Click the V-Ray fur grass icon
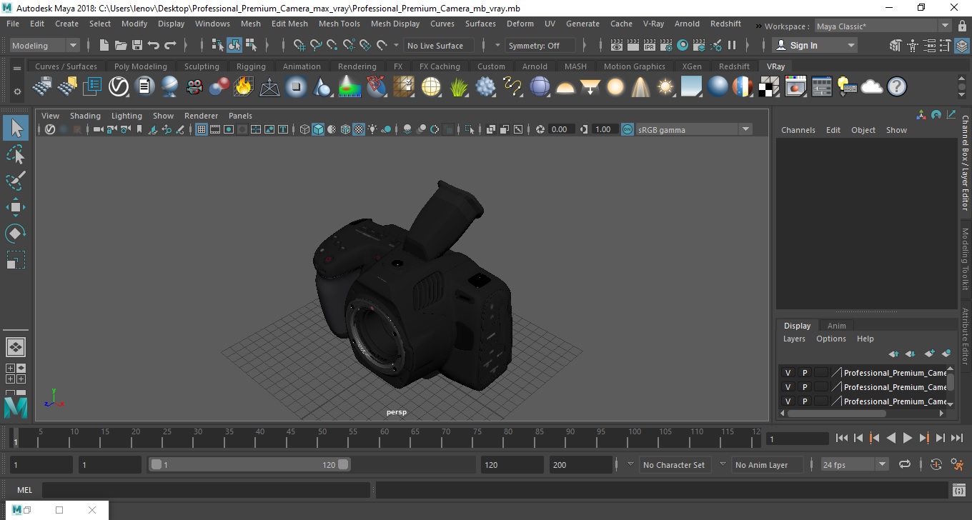This screenshot has width=972, height=520. pyautogui.click(x=460, y=87)
